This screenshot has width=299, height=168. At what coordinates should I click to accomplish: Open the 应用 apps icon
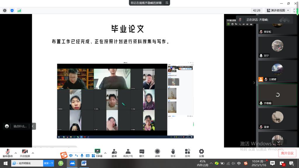pyautogui.click(x=187, y=153)
